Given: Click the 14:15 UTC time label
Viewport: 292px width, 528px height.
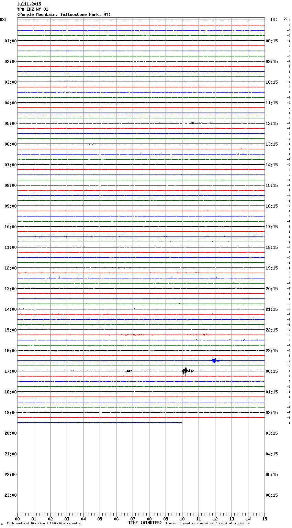Looking at the screenshot, I should coord(272,165).
